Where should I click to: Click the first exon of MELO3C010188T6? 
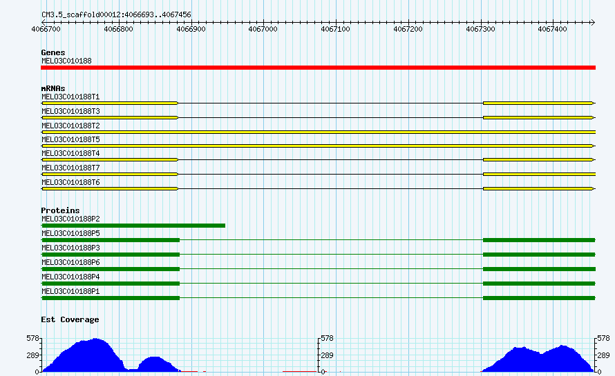click(x=110, y=189)
